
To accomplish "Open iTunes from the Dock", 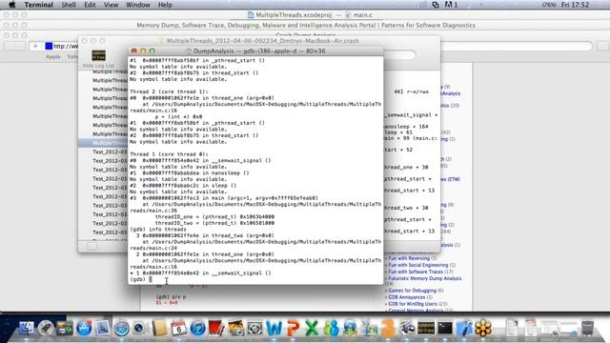I will [x=197, y=328].
